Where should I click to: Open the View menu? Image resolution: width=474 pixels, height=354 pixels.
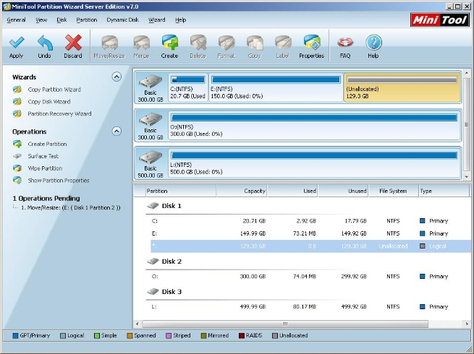pos(41,20)
